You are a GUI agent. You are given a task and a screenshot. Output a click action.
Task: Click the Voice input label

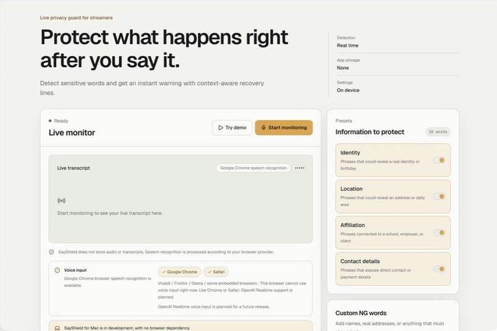point(75,270)
